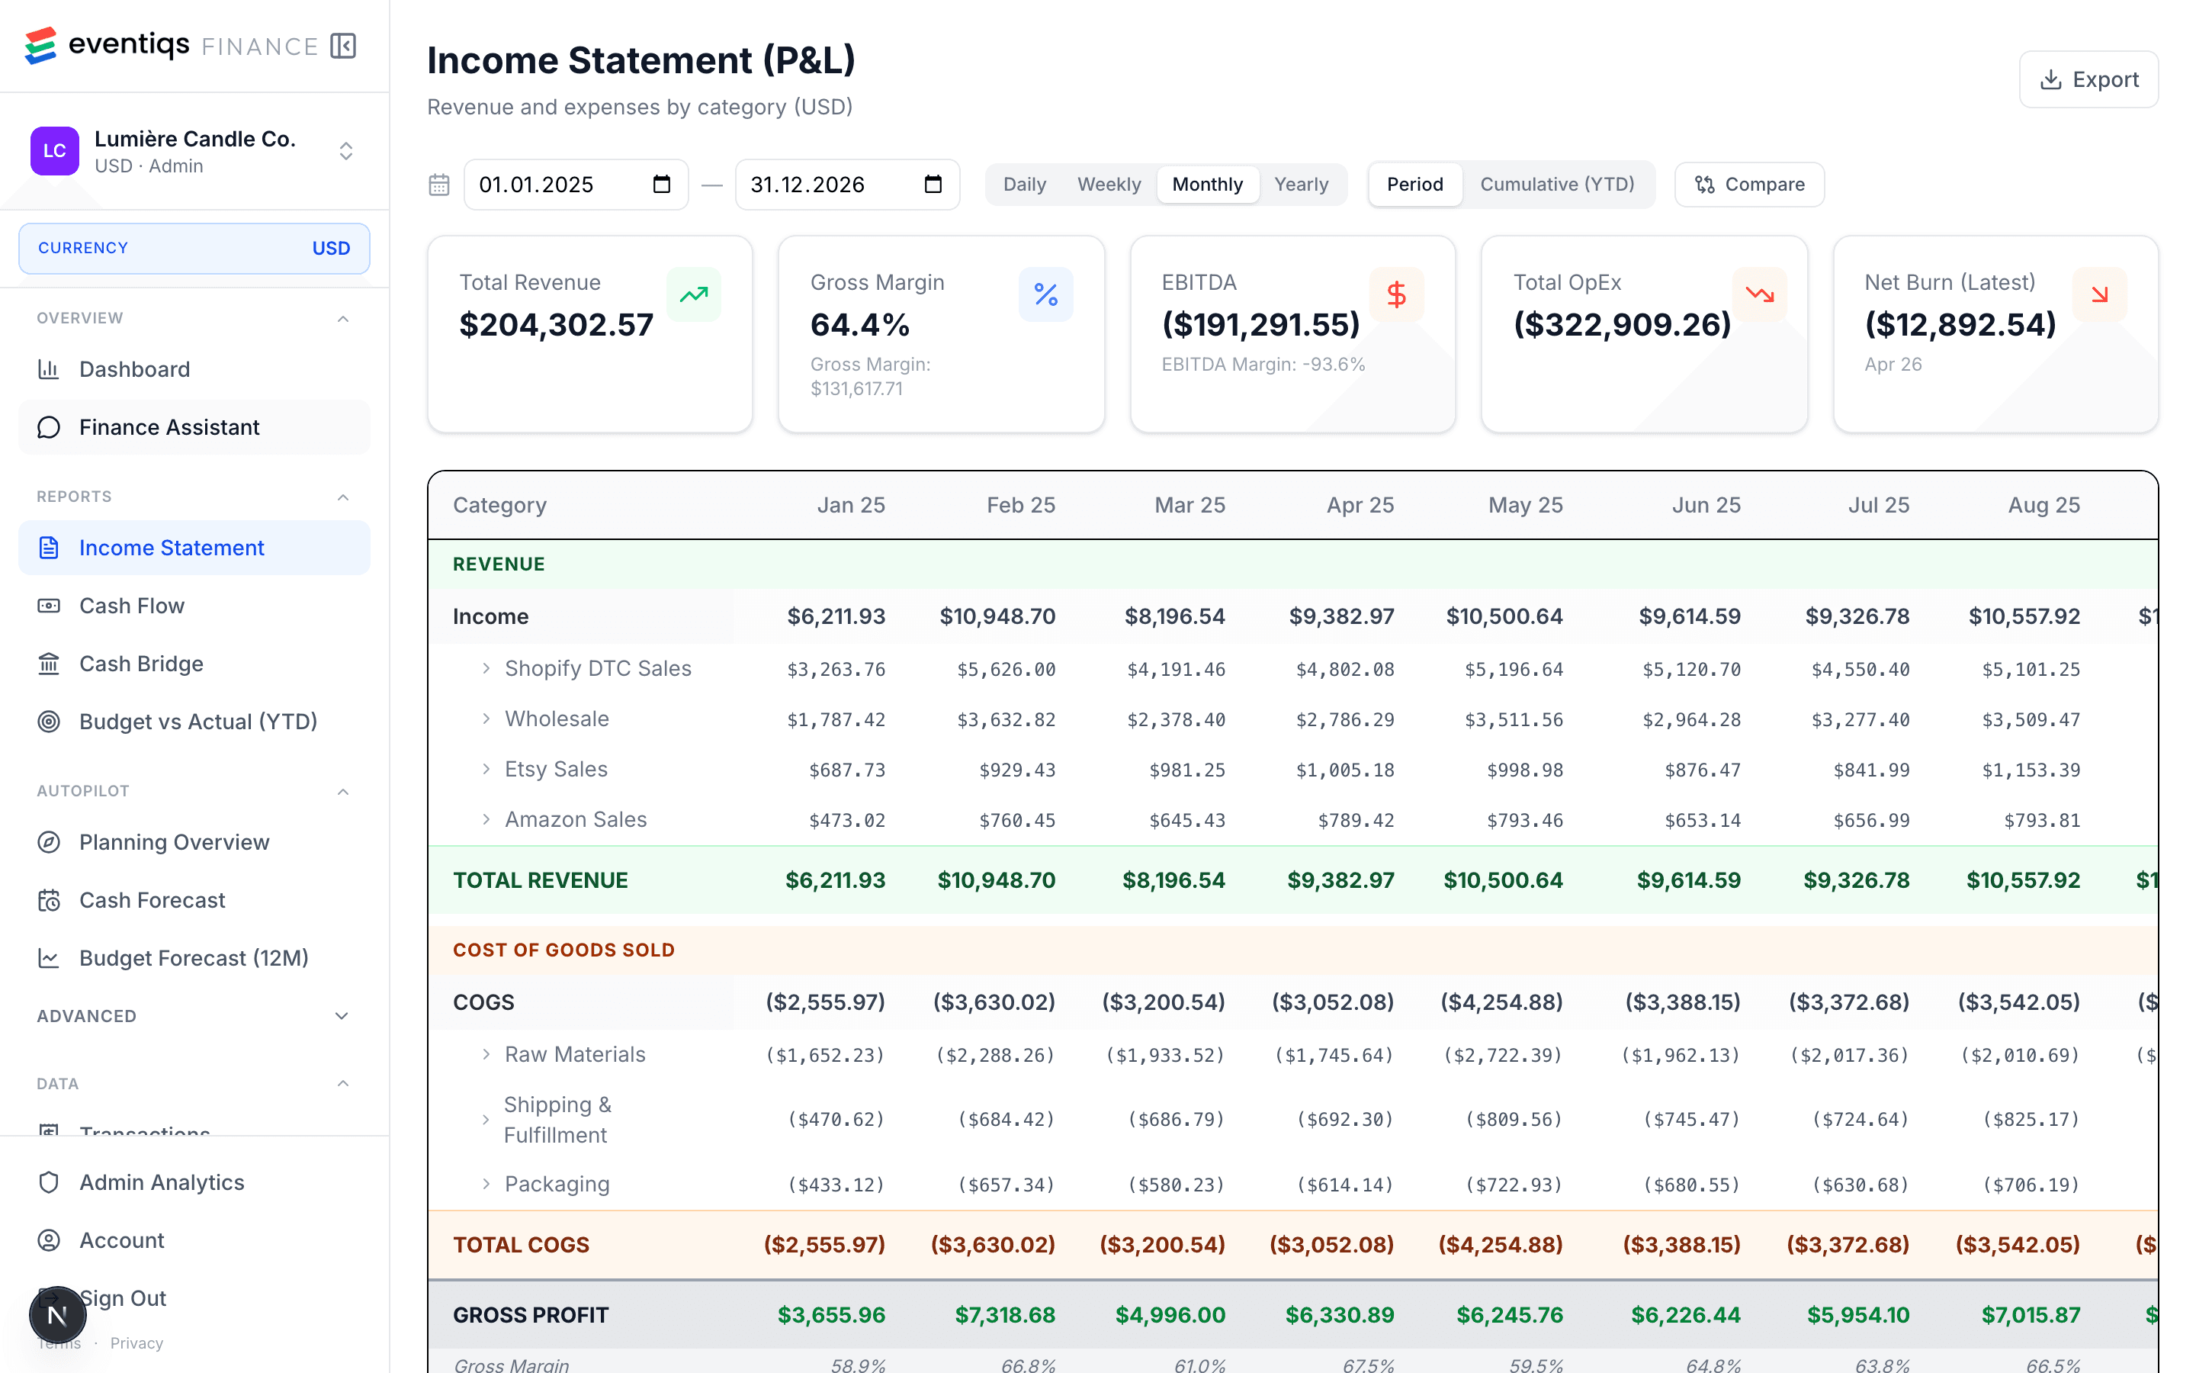Select the Finance Assistant chat icon
The width and height of the screenshot is (2196, 1373).
point(48,427)
